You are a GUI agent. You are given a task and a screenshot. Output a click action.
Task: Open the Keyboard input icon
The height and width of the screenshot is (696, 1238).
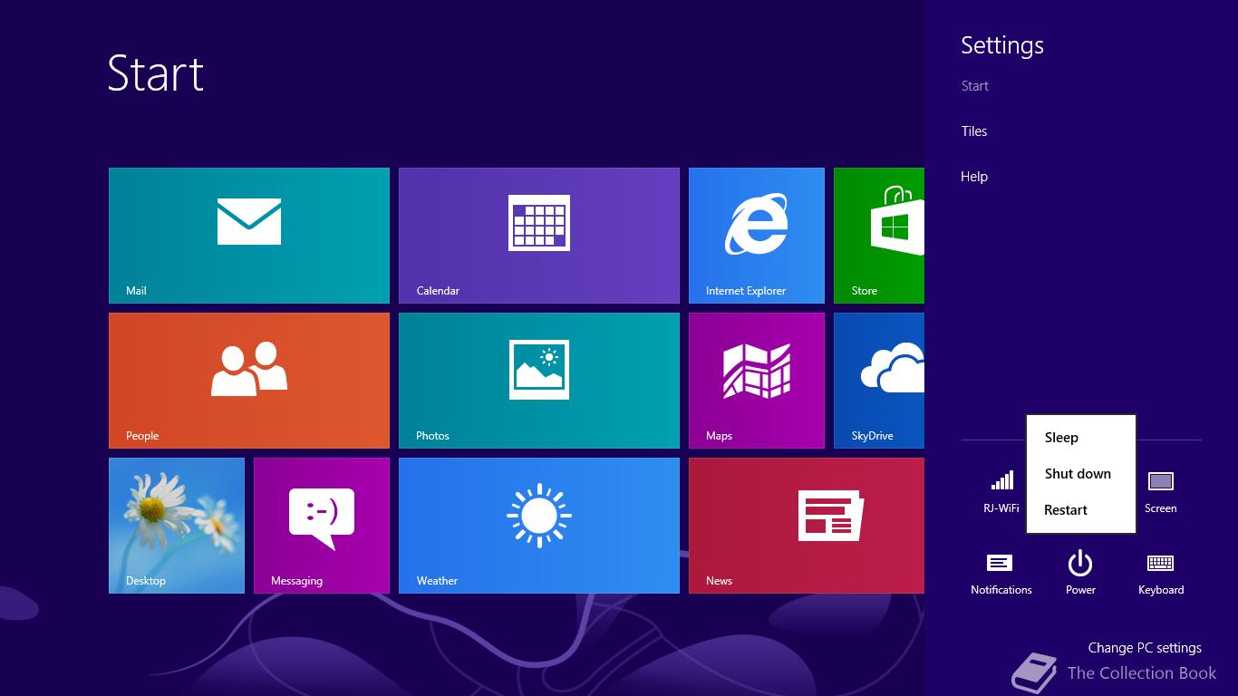(x=1161, y=573)
